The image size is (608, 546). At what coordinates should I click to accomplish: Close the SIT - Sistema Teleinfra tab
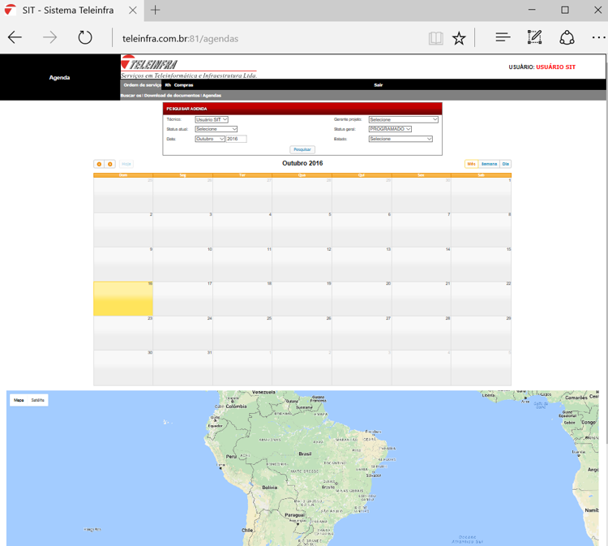click(x=133, y=11)
